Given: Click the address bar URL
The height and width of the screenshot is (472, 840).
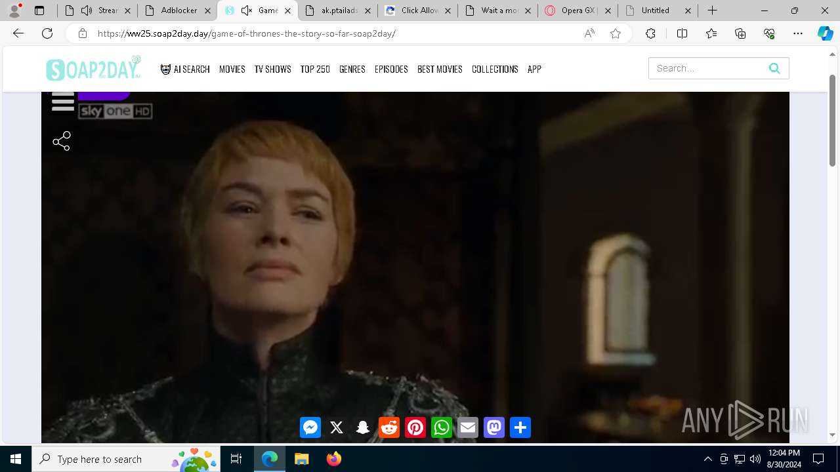Looking at the screenshot, I should pos(246,33).
